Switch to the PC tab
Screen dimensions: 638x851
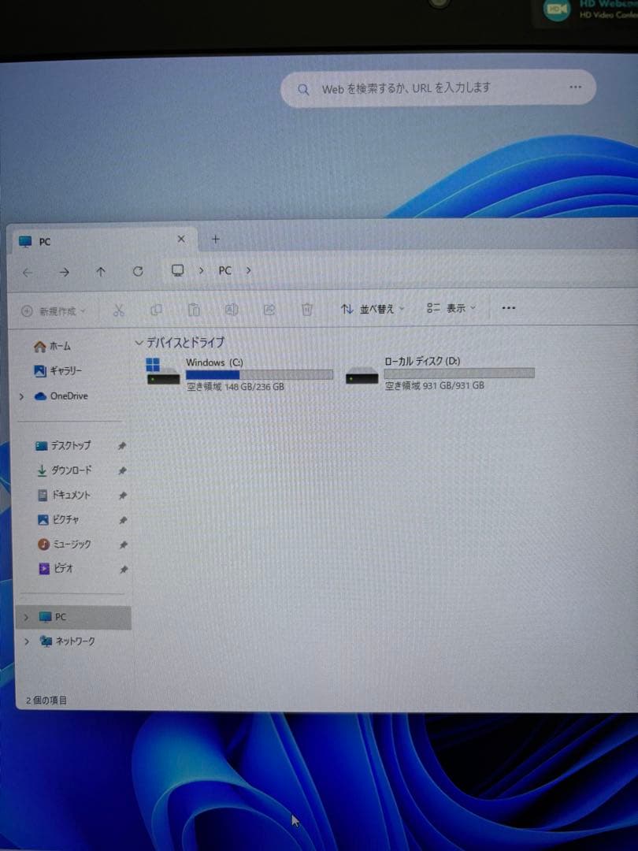pyautogui.click(x=43, y=241)
